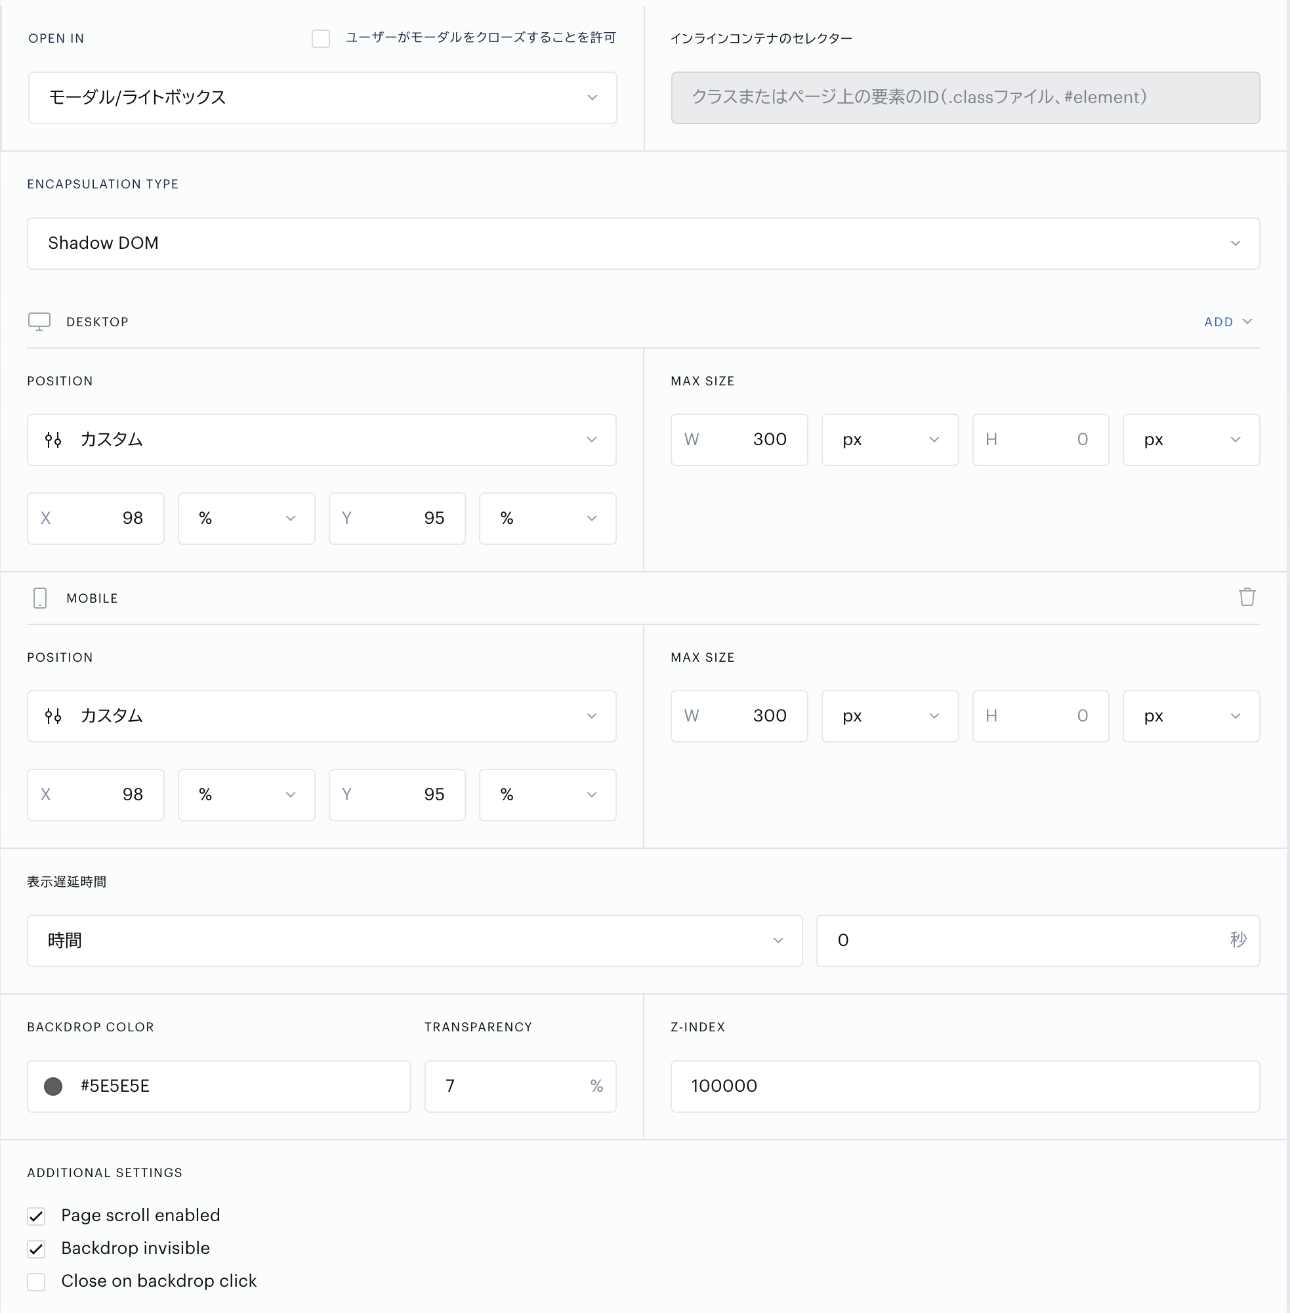
Task: Open the Open In modal/lightbox dropdown
Action: (322, 98)
